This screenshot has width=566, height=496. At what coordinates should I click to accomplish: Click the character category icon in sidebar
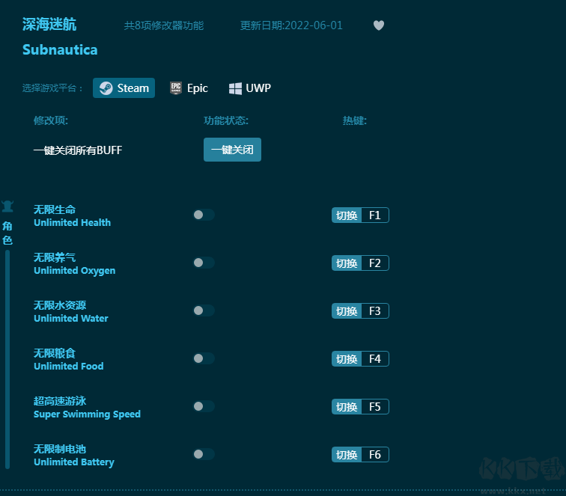tap(7, 206)
